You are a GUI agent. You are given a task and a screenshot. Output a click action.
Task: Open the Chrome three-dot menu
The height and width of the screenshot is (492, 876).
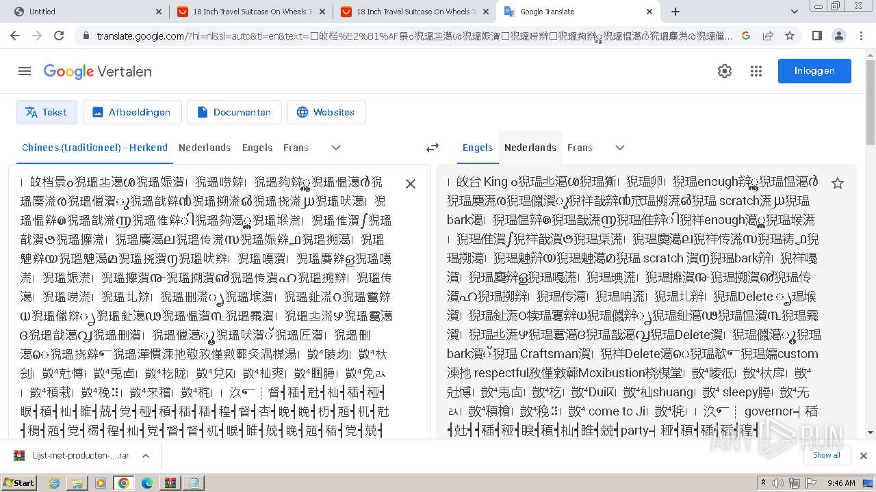tap(861, 36)
